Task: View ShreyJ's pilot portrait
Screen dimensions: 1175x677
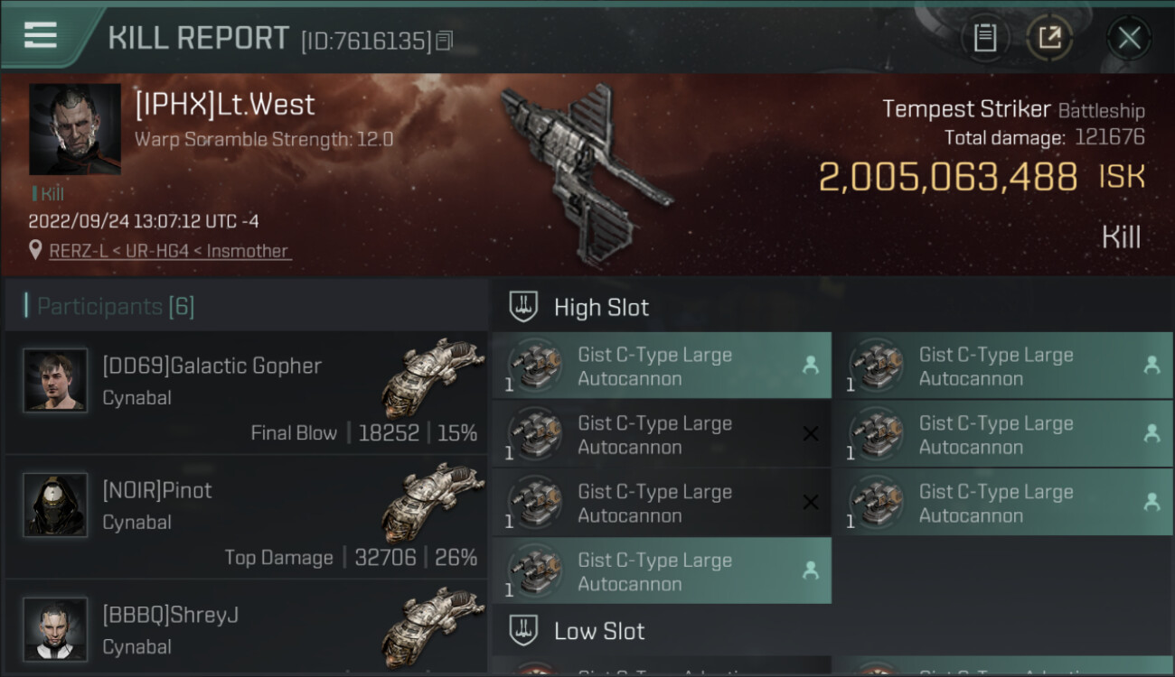Action: click(x=56, y=629)
